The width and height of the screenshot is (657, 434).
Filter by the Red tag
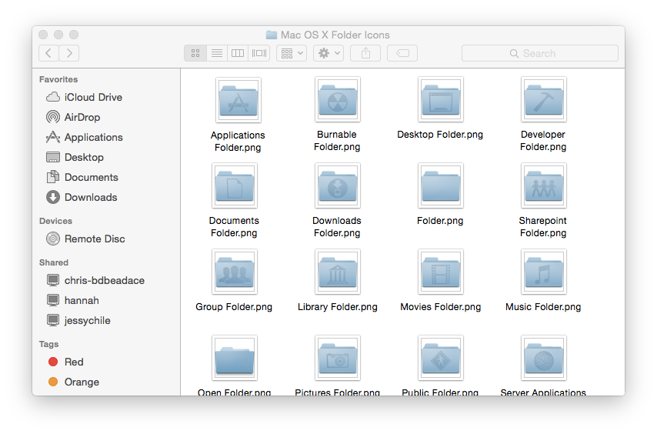click(66, 362)
